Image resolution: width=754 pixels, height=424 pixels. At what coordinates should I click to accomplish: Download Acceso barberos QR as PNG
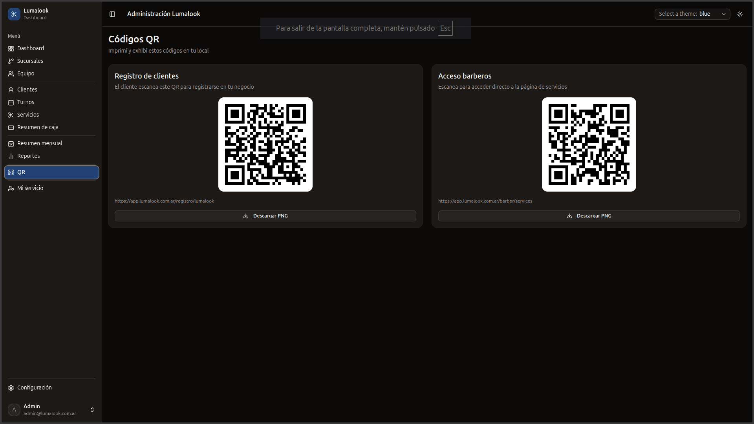[x=589, y=216]
